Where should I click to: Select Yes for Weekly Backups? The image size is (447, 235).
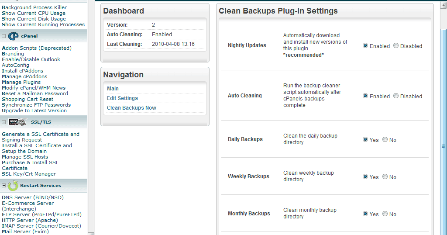tap(365, 176)
